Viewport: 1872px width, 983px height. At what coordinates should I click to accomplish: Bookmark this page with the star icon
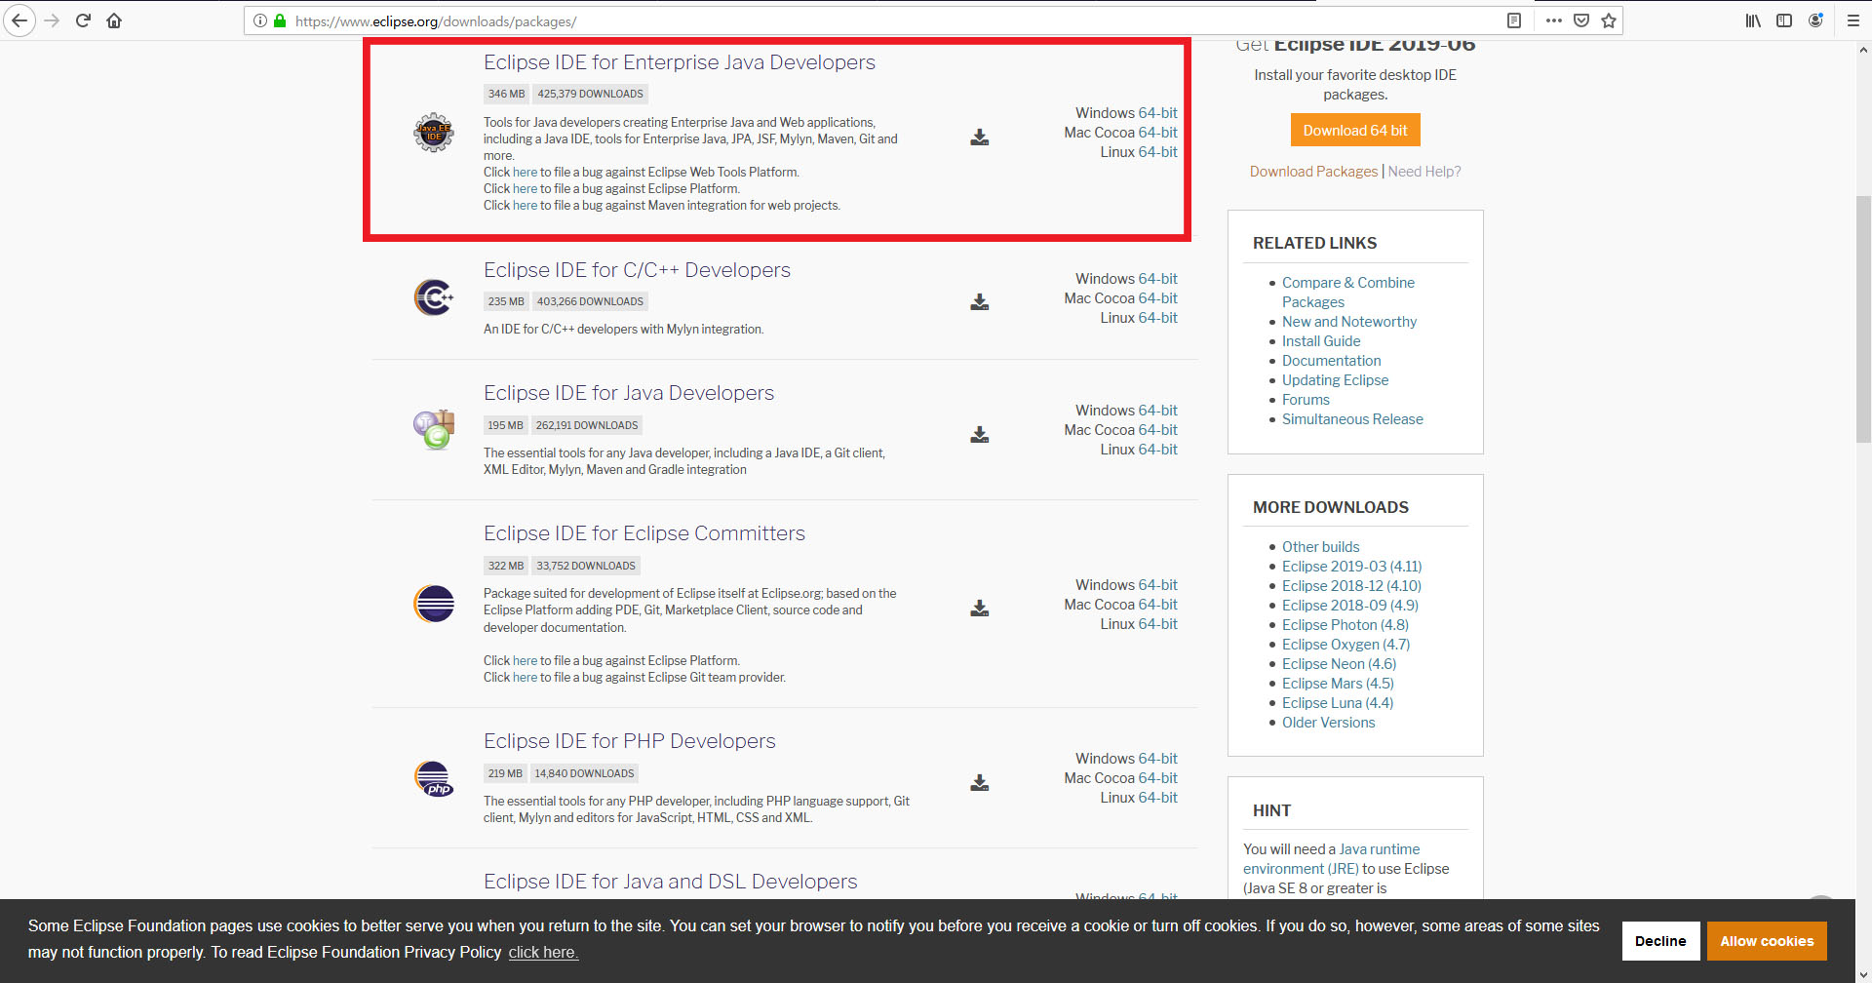[x=1609, y=20]
